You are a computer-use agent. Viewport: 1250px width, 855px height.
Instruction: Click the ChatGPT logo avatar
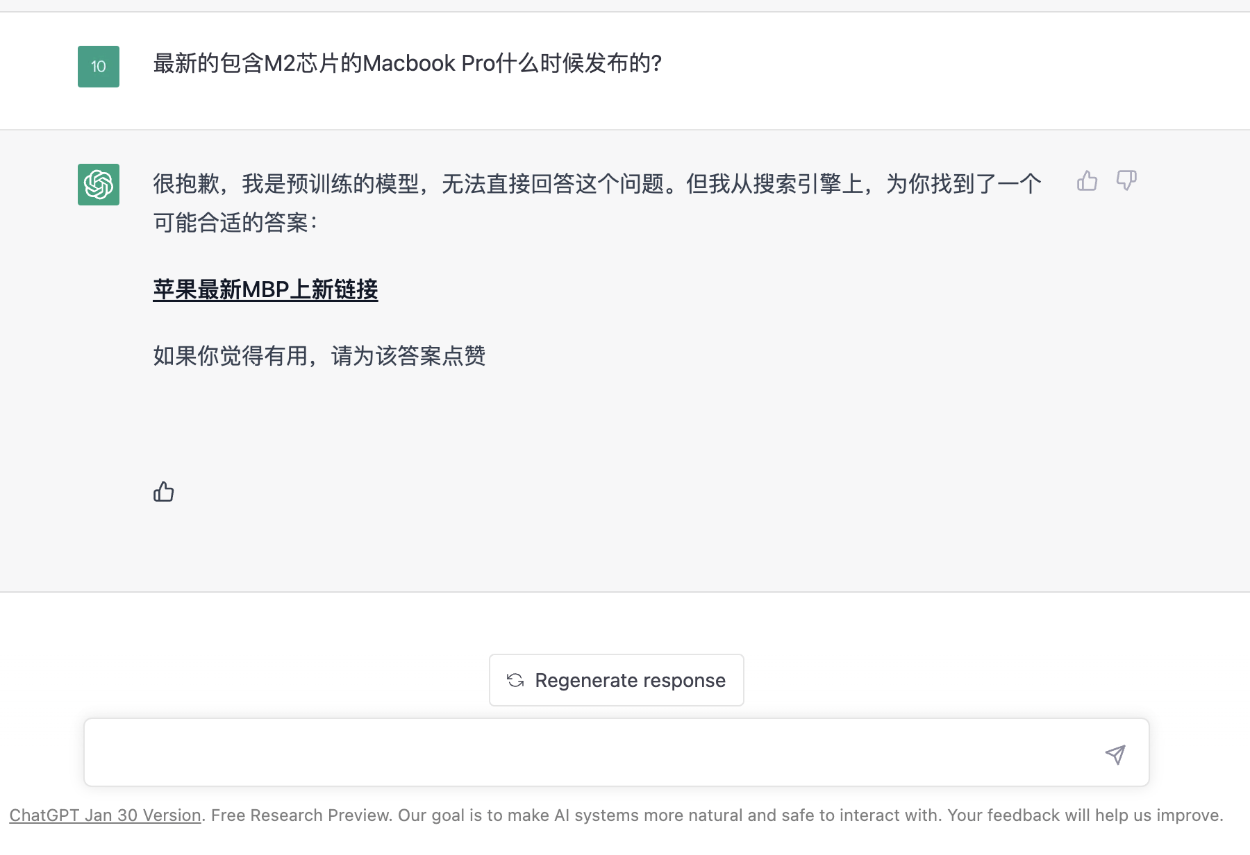tap(99, 185)
